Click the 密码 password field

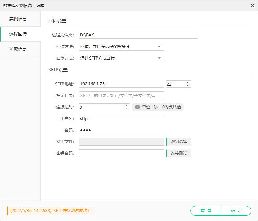(122, 130)
